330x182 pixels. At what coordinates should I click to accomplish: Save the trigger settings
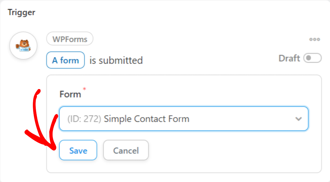coord(78,150)
